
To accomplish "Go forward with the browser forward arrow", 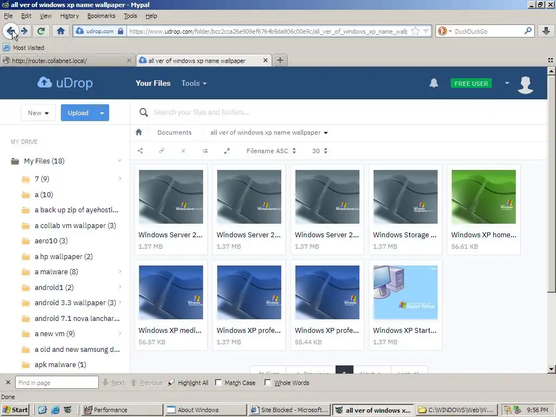I will [x=24, y=31].
